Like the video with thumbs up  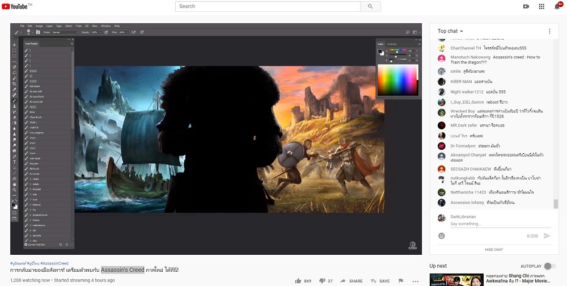(298, 281)
